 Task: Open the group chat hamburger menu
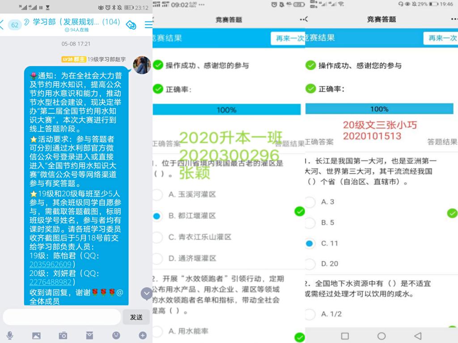click(148, 25)
